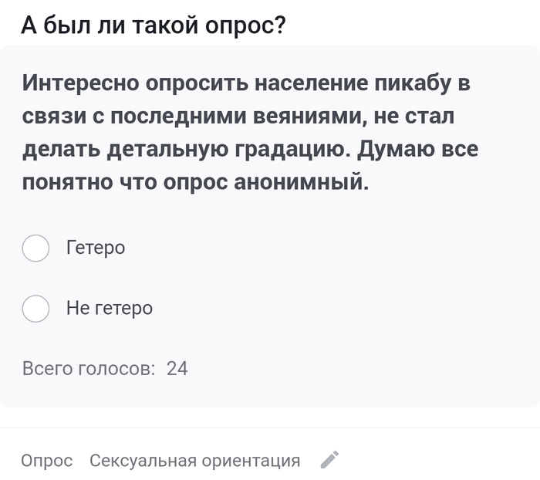Open the Опрос tag
Image resolution: width=540 pixels, height=480 pixels.
tap(47, 461)
